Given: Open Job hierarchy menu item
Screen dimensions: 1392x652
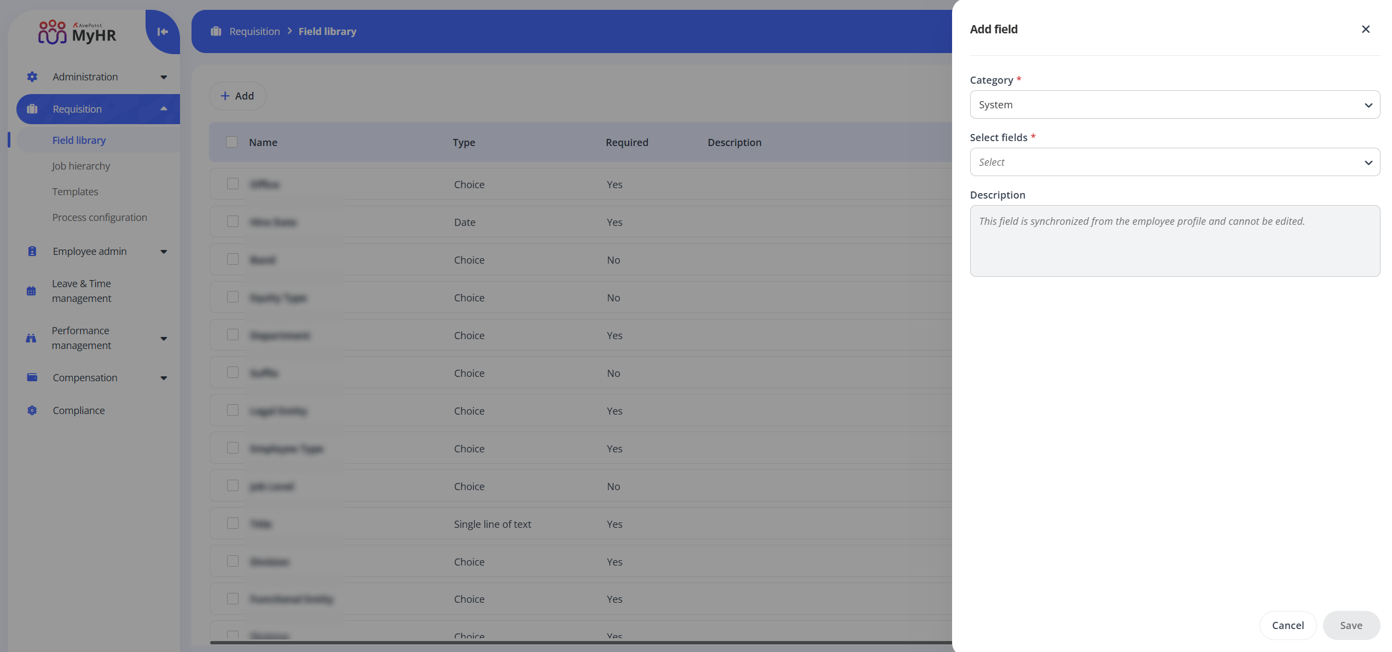Looking at the screenshot, I should (x=81, y=166).
